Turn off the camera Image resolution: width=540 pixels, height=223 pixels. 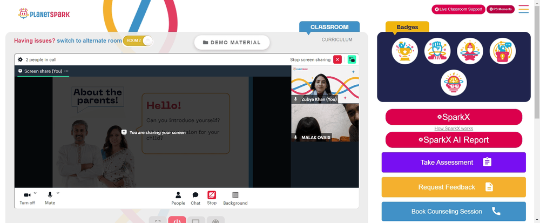tap(27, 198)
